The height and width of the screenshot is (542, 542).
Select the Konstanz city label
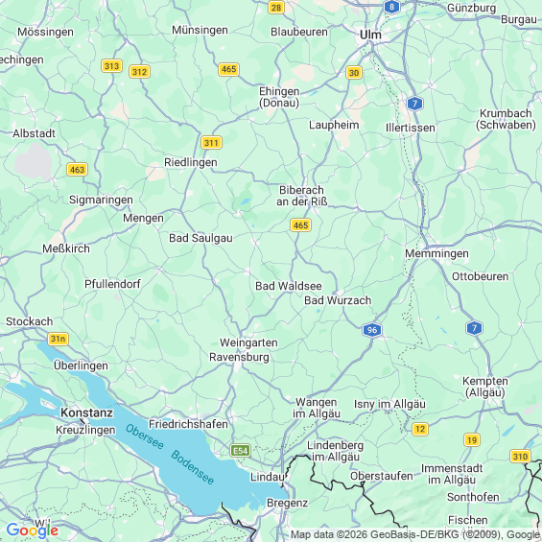point(86,412)
